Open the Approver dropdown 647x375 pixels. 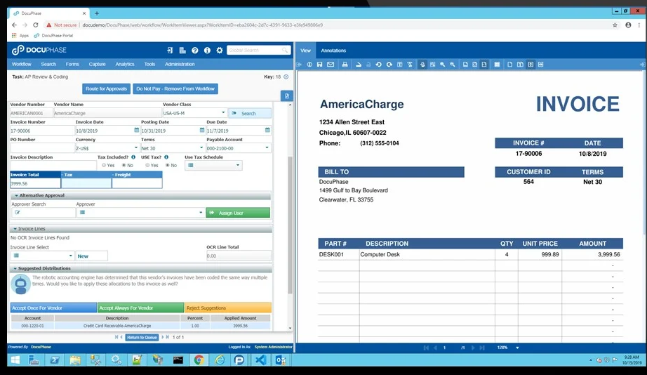coord(201,213)
